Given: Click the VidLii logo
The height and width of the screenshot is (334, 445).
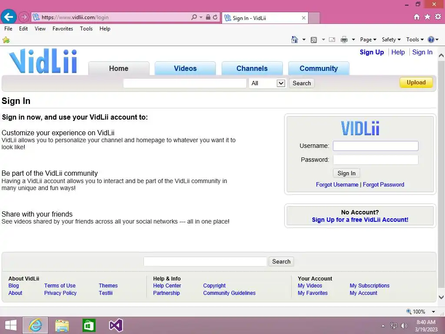Looking at the screenshot, I should click(43, 61).
